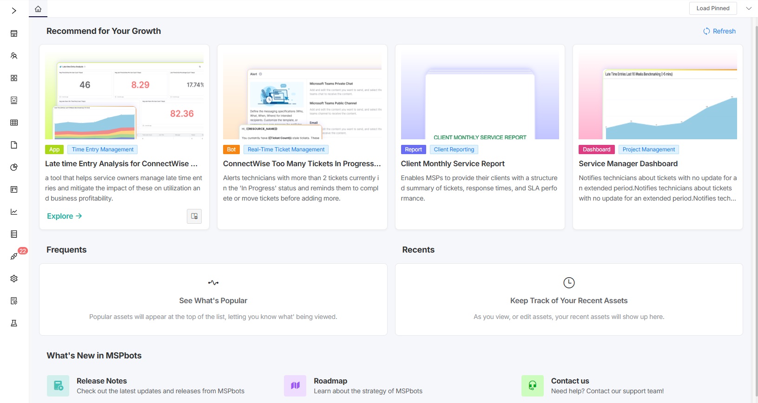Open the settings gear in sidebar

(x=14, y=279)
